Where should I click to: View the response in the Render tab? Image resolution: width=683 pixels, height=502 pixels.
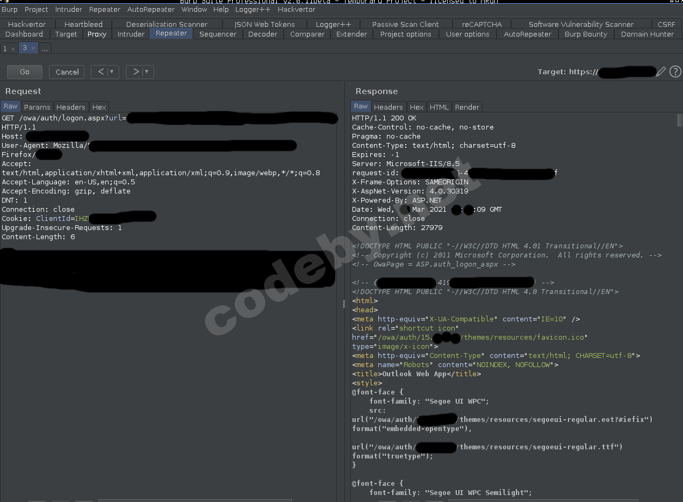tap(467, 107)
